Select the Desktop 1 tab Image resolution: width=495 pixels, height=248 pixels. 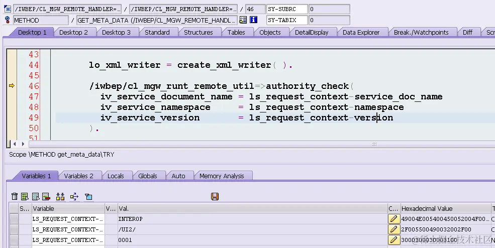[x=32, y=32]
